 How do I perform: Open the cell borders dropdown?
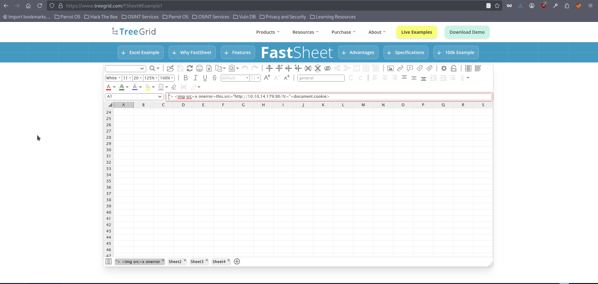tap(163, 87)
